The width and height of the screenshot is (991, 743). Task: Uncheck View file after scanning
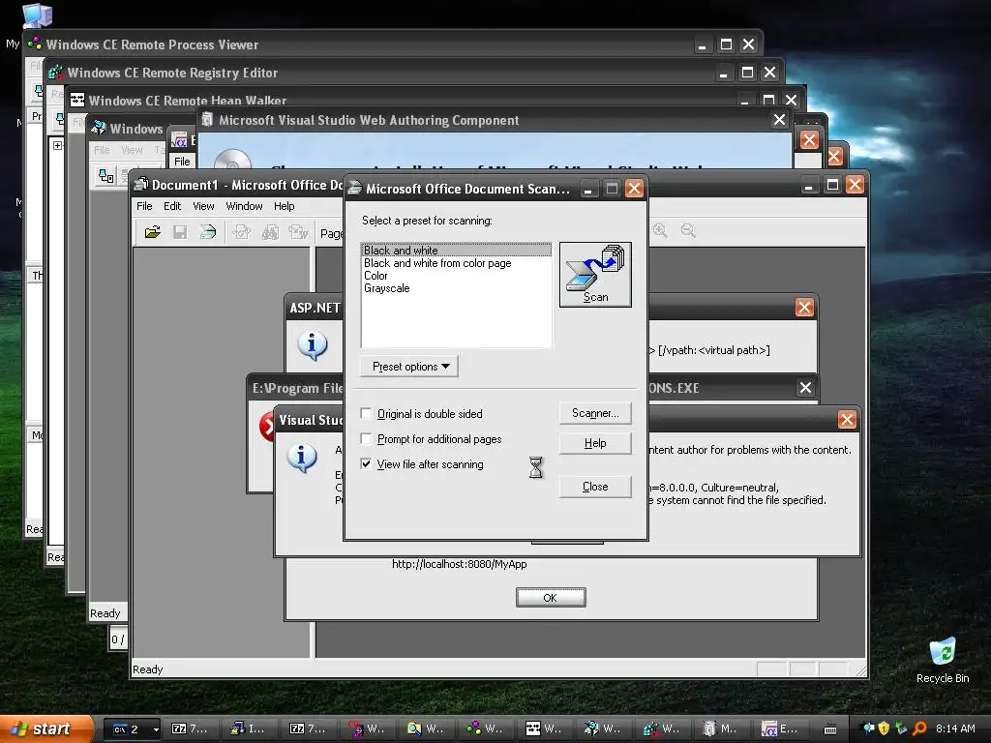pos(366,463)
